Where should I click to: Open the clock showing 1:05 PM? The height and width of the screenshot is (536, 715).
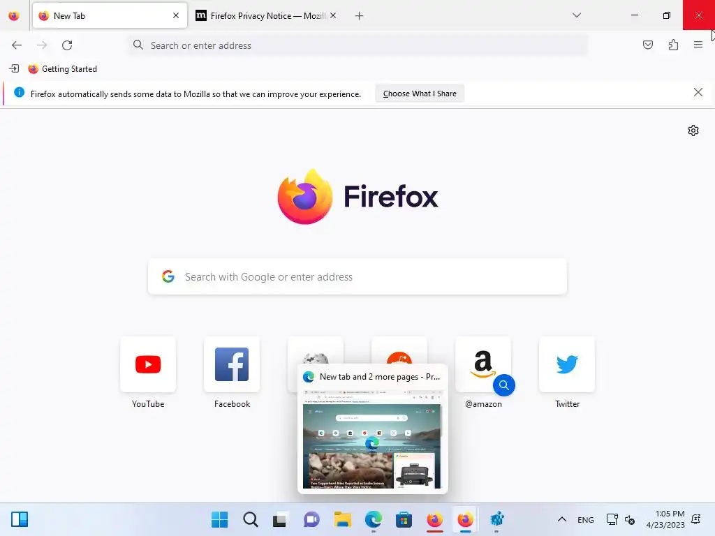665,519
